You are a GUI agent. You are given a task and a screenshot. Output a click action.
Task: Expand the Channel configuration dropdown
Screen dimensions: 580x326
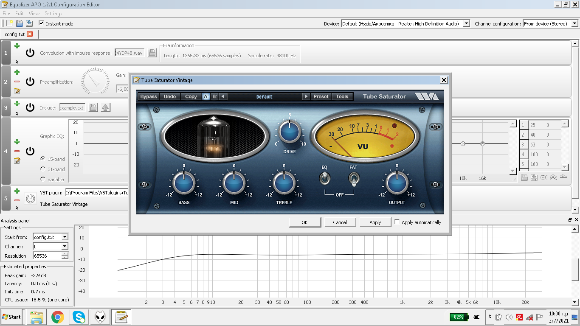[x=573, y=24]
